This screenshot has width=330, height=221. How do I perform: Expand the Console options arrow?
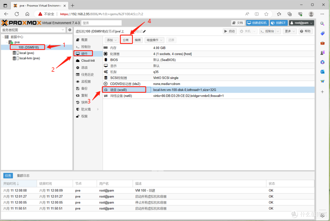coord(278,31)
